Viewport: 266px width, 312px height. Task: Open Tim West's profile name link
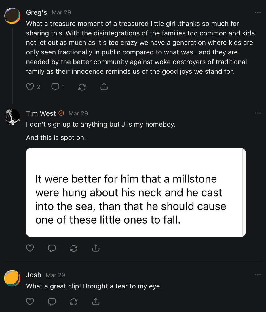click(x=41, y=113)
